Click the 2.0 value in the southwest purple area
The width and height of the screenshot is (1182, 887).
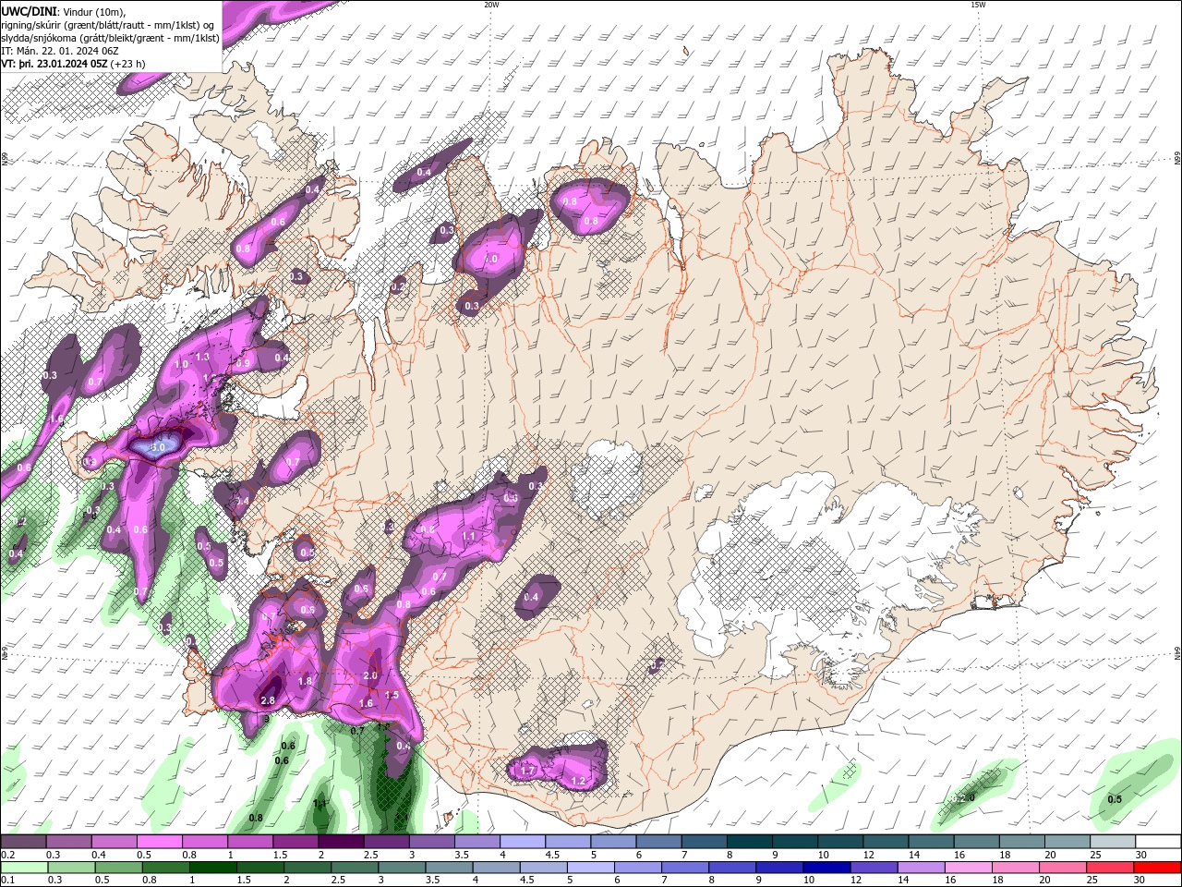coord(370,675)
